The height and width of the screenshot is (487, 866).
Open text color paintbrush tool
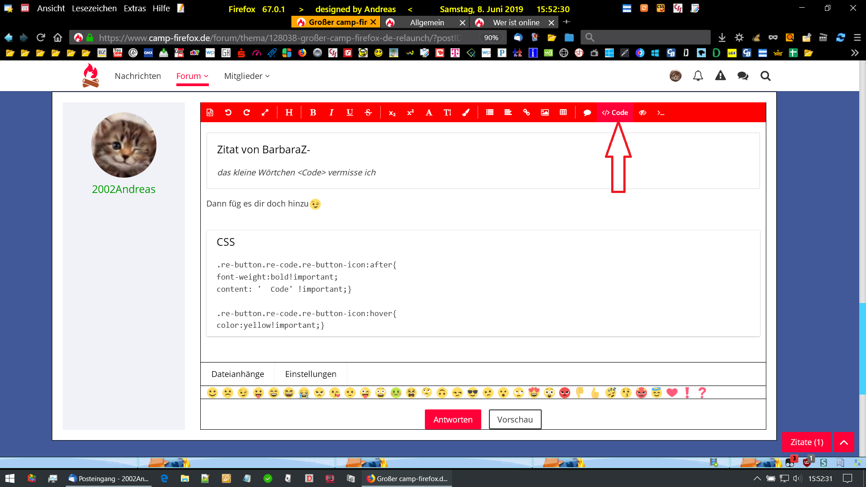coord(466,113)
